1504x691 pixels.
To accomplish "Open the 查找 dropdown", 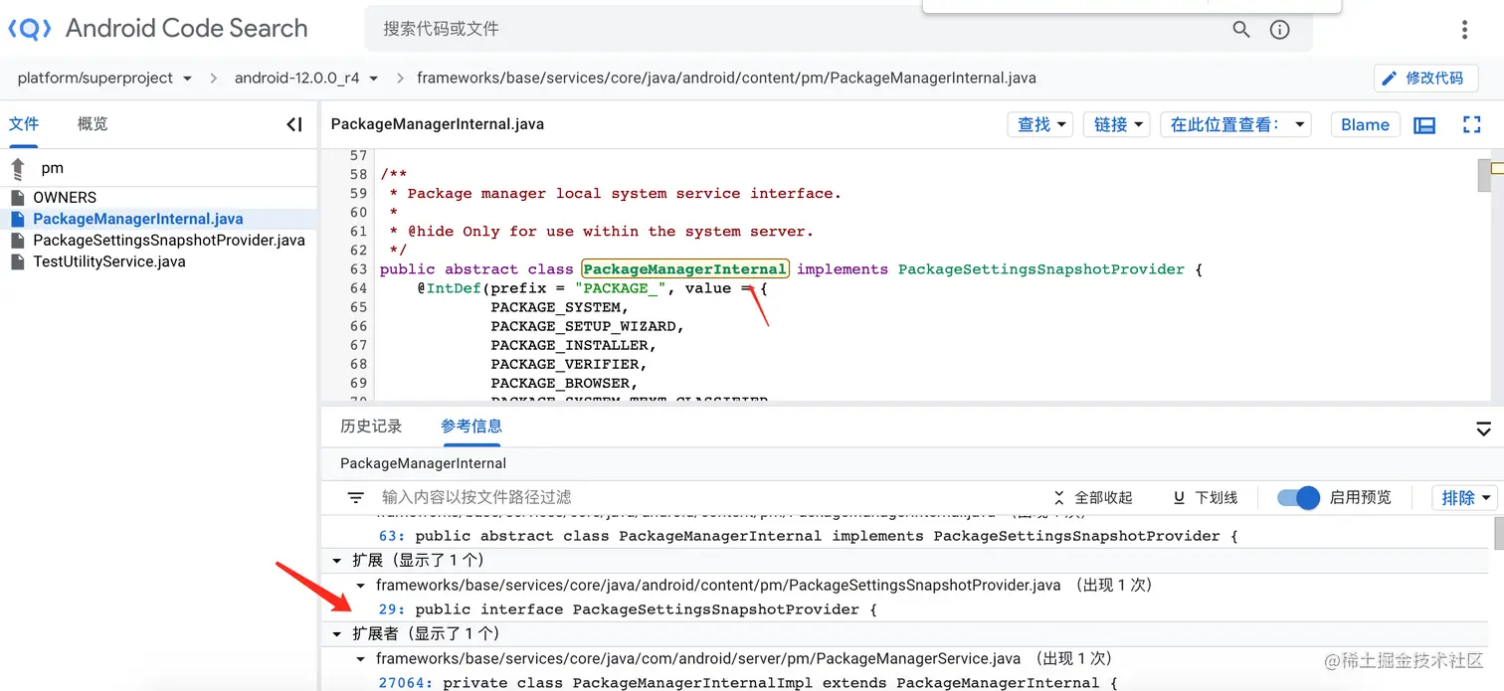I will [x=1040, y=124].
